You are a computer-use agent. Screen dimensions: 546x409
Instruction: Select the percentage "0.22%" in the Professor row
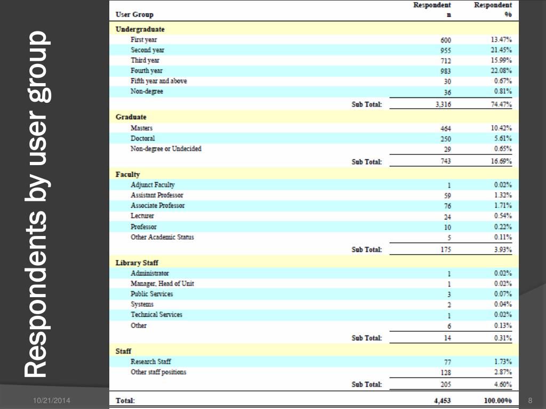pos(503,227)
